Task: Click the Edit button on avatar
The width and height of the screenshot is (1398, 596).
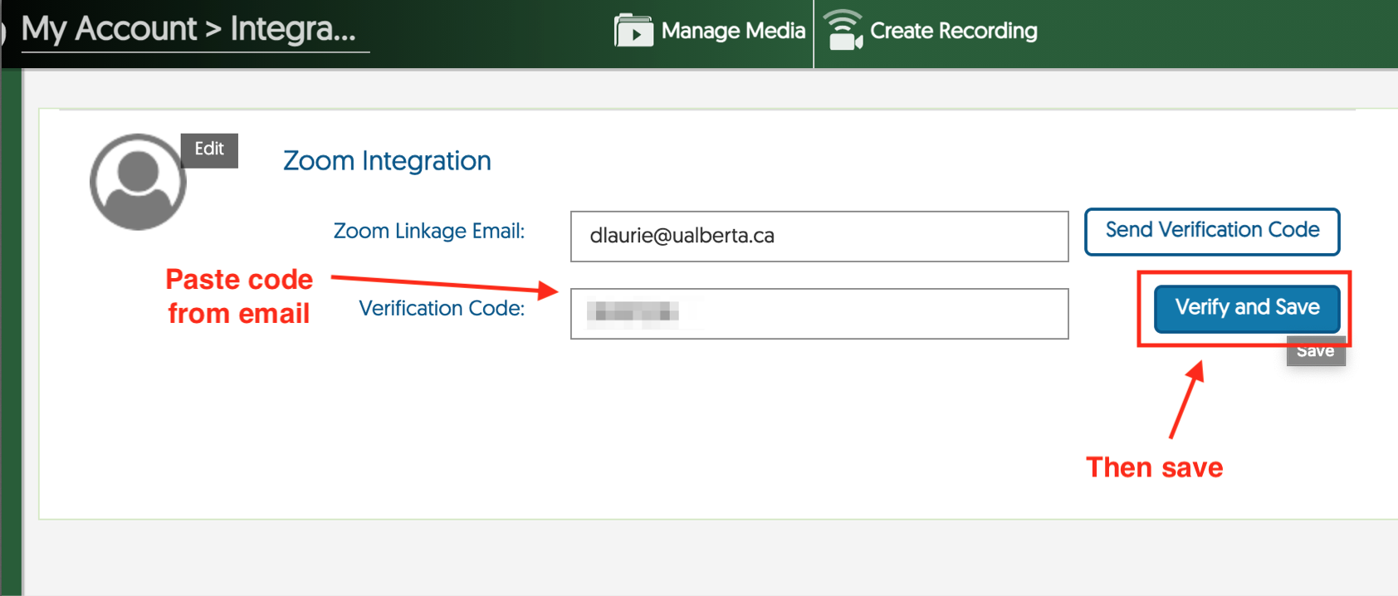Action: click(209, 150)
